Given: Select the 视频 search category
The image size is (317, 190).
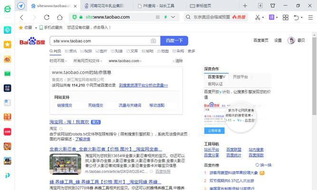Looking at the screenshot, I should coord(86,51).
